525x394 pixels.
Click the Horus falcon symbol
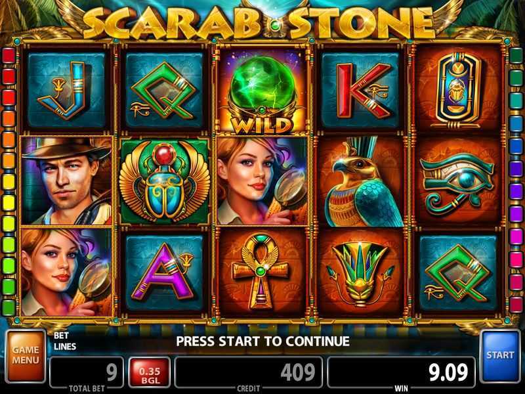coord(361,182)
